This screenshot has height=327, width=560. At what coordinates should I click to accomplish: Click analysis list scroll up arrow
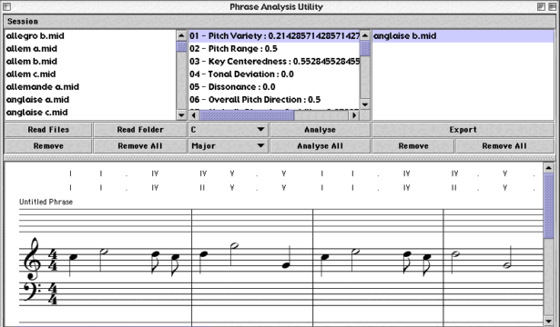[x=364, y=35]
